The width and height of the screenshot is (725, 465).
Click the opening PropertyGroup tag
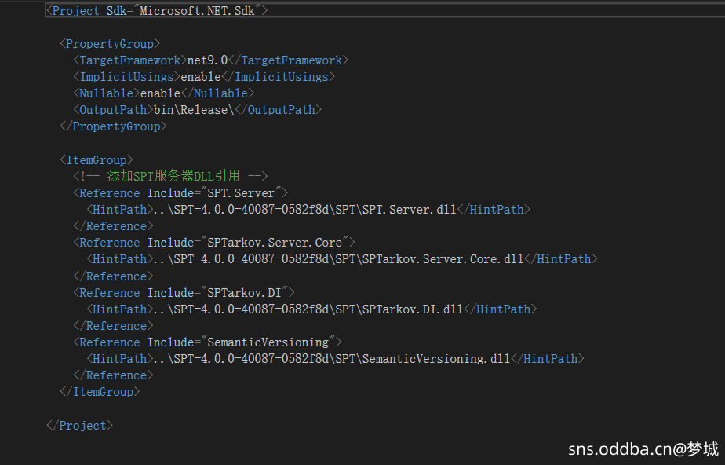[x=110, y=44]
